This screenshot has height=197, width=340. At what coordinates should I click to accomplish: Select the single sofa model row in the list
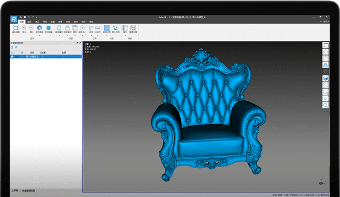pos(46,57)
